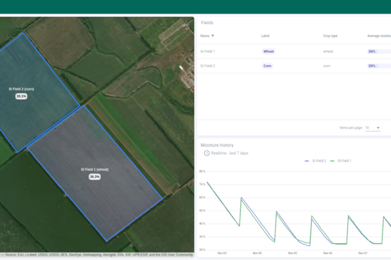
Task: Click SI Field 2 39% moisture bar
Action: [x=377, y=66]
